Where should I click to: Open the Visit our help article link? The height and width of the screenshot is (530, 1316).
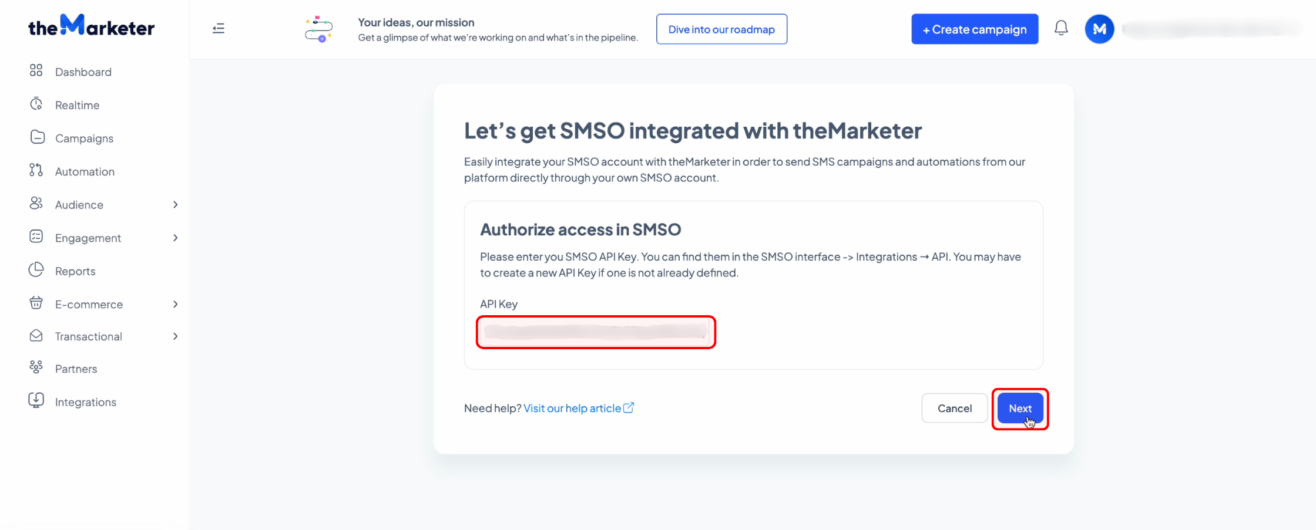tap(578, 408)
